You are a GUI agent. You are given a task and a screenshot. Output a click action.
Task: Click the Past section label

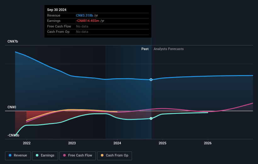pos(145,49)
